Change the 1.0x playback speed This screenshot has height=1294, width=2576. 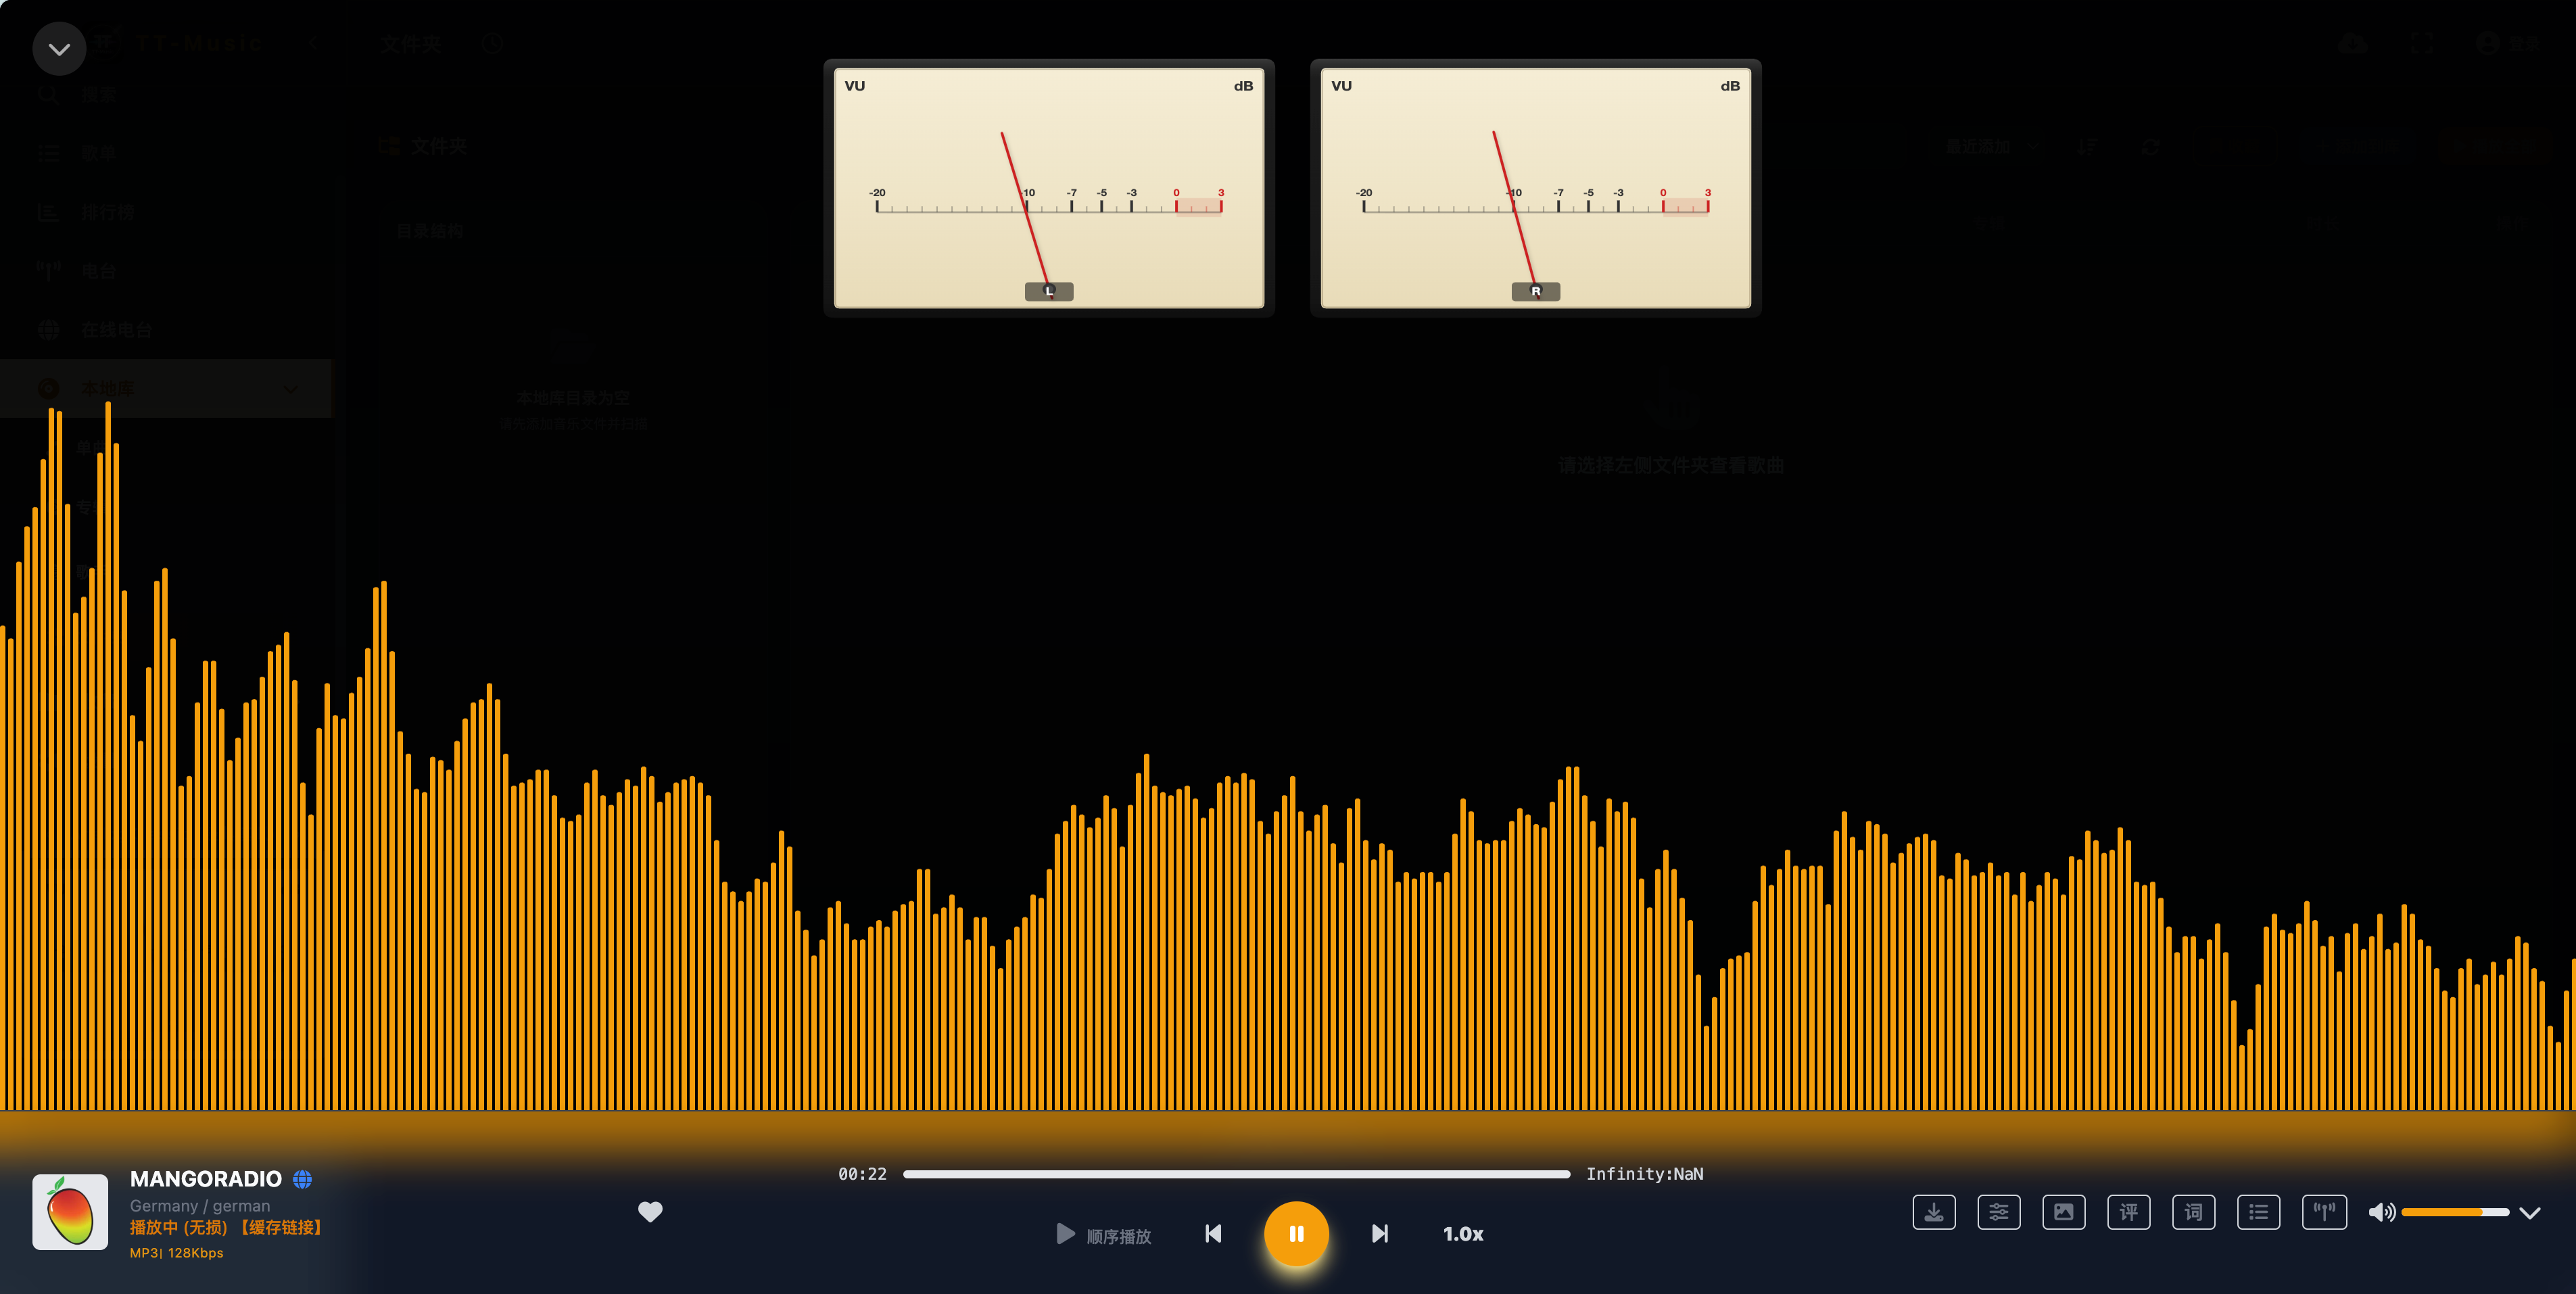(x=1463, y=1234)
